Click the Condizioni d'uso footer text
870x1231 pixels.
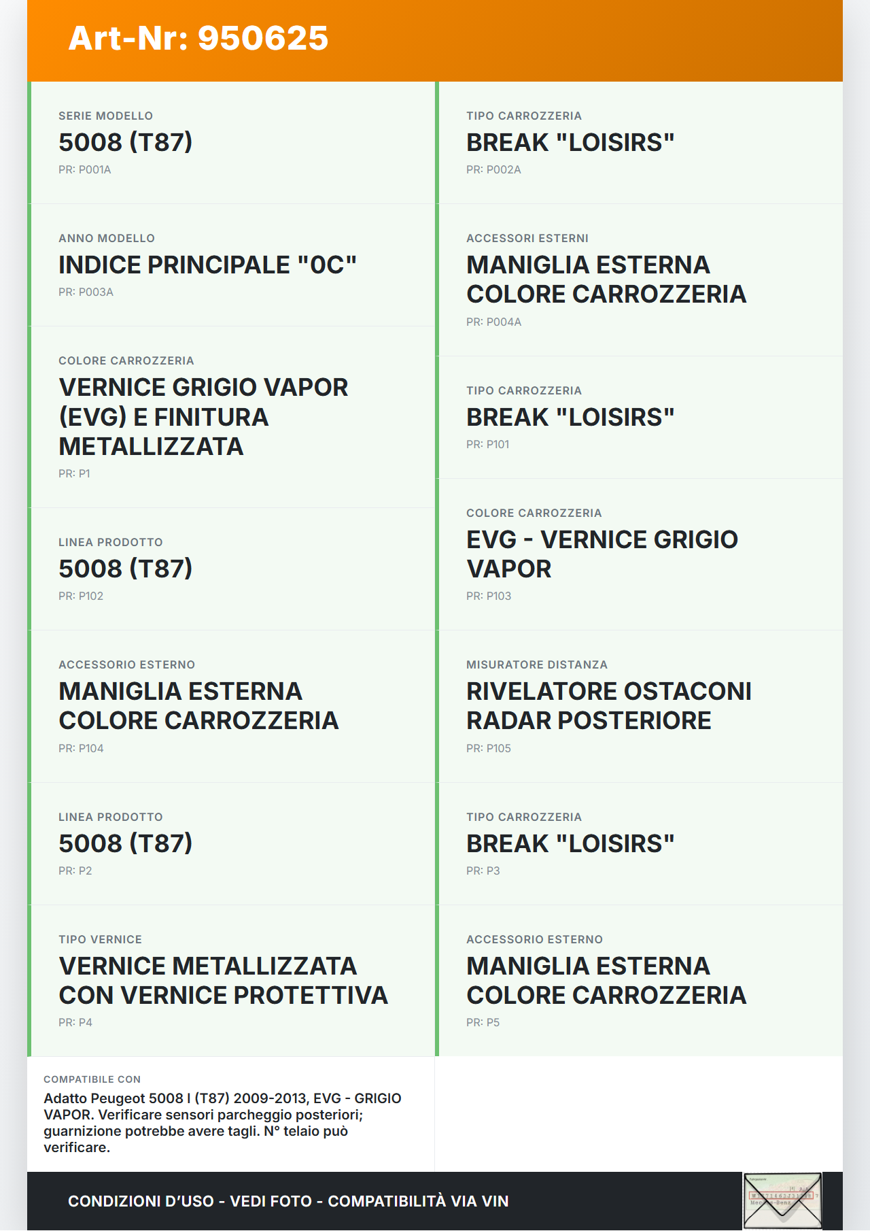point(288,1201)
